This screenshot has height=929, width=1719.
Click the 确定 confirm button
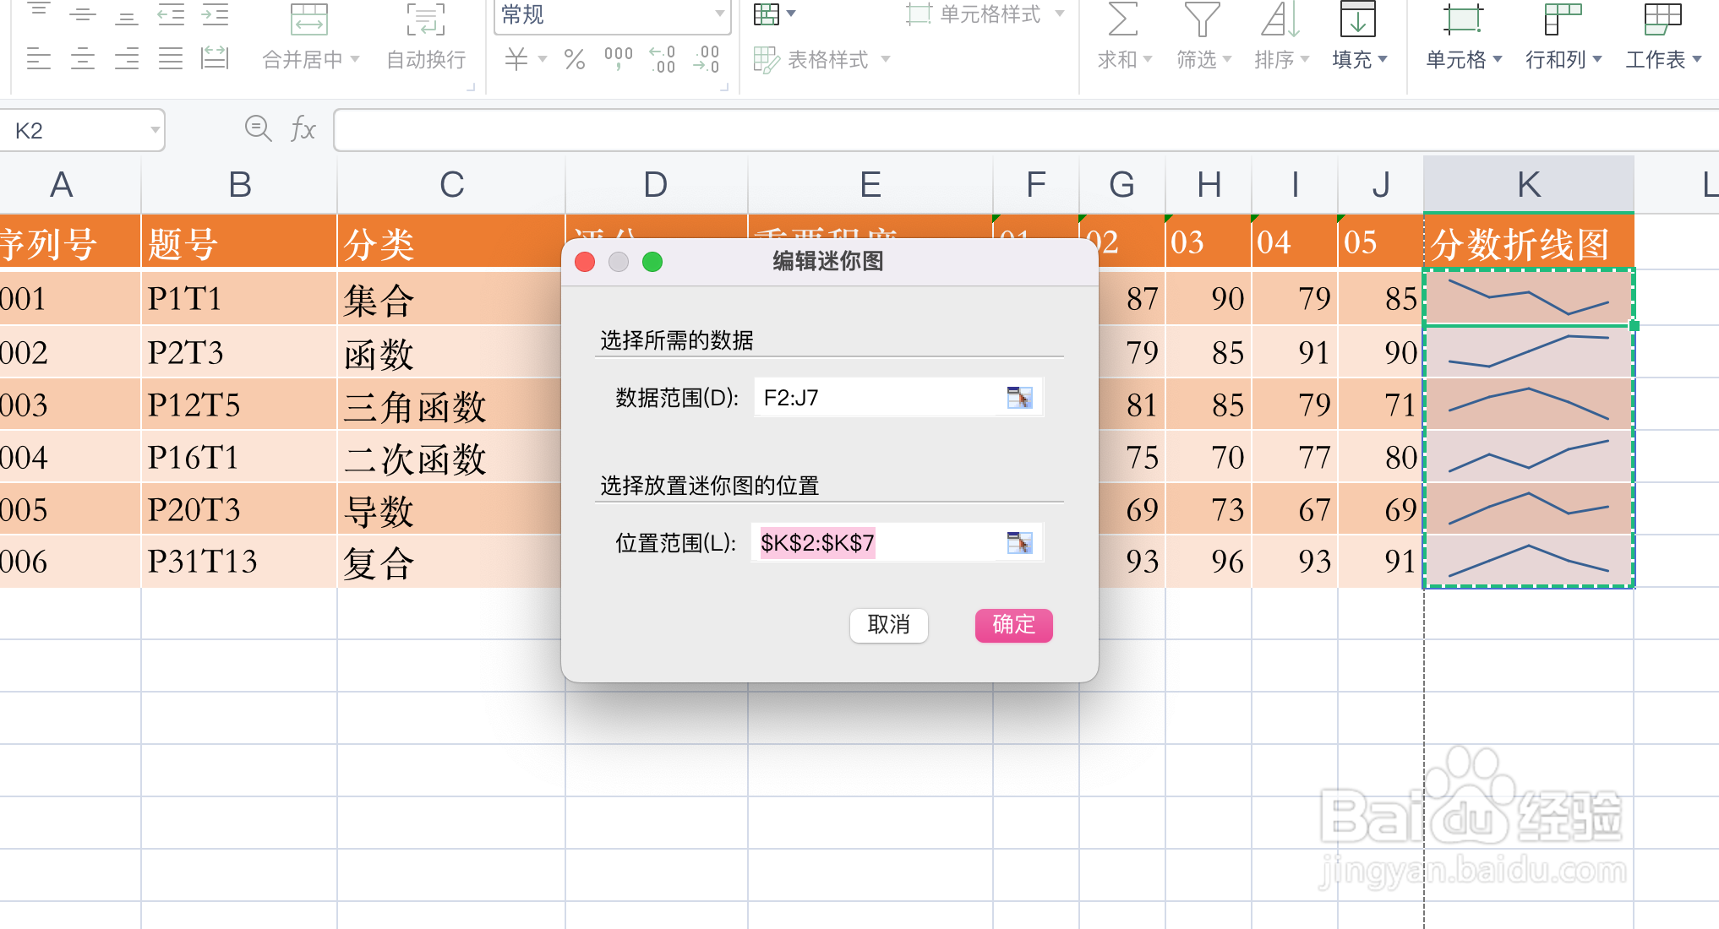coord(1013,625)
